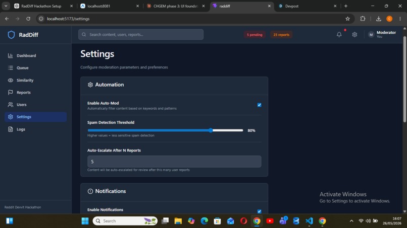Click the address bar URL
The height and width of the screenshot is (228, 407).
point(68,19)
